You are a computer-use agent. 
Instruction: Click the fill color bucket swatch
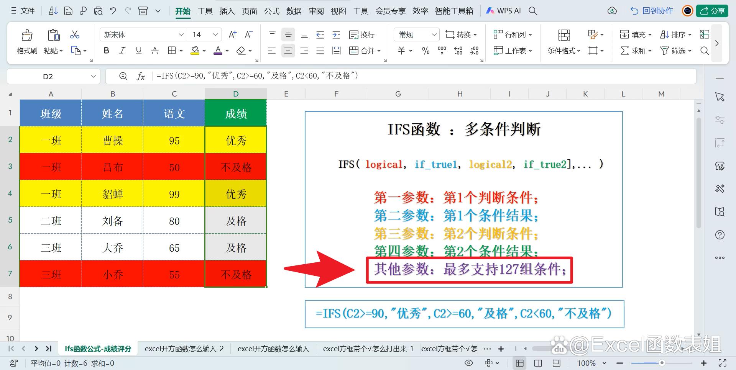pos(195,50)
